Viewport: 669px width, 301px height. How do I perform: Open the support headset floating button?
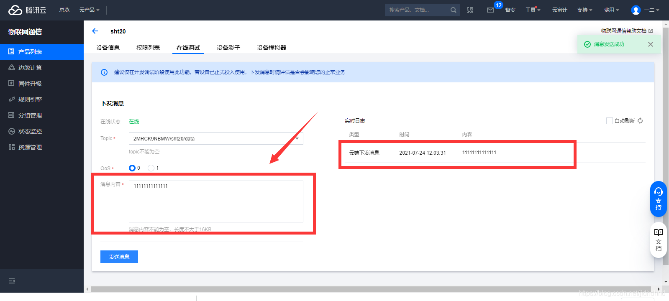(x=659, y=199)
